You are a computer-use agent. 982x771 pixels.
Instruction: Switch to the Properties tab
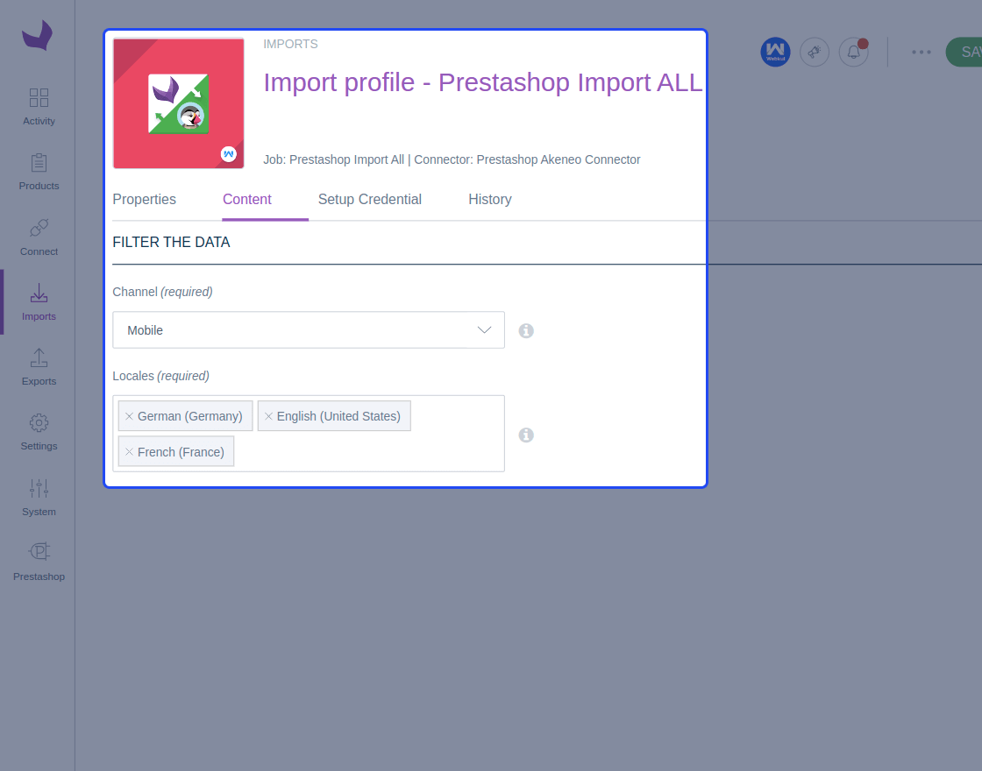(x=144, y=199)
